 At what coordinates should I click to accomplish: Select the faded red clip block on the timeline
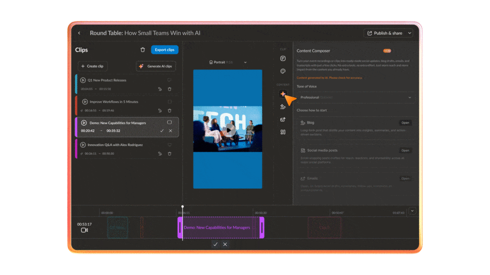(325, 228)
